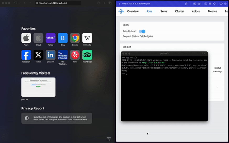The height and width of the screenshot is (143, 229).
Task: Toggle the Auto Refresh switch
Action: (x=142, y=31)
